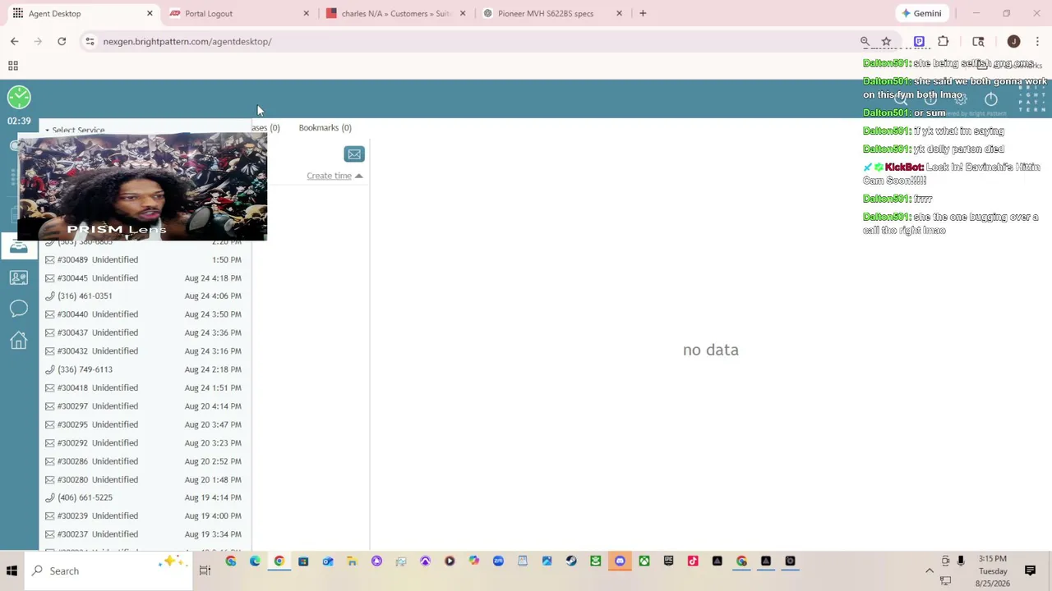Open Discord from the taskbar

620,561
